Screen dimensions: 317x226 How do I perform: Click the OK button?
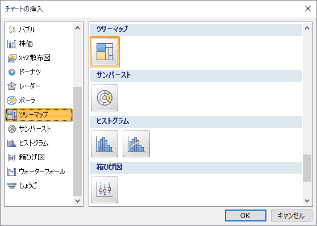pos(245,215)
